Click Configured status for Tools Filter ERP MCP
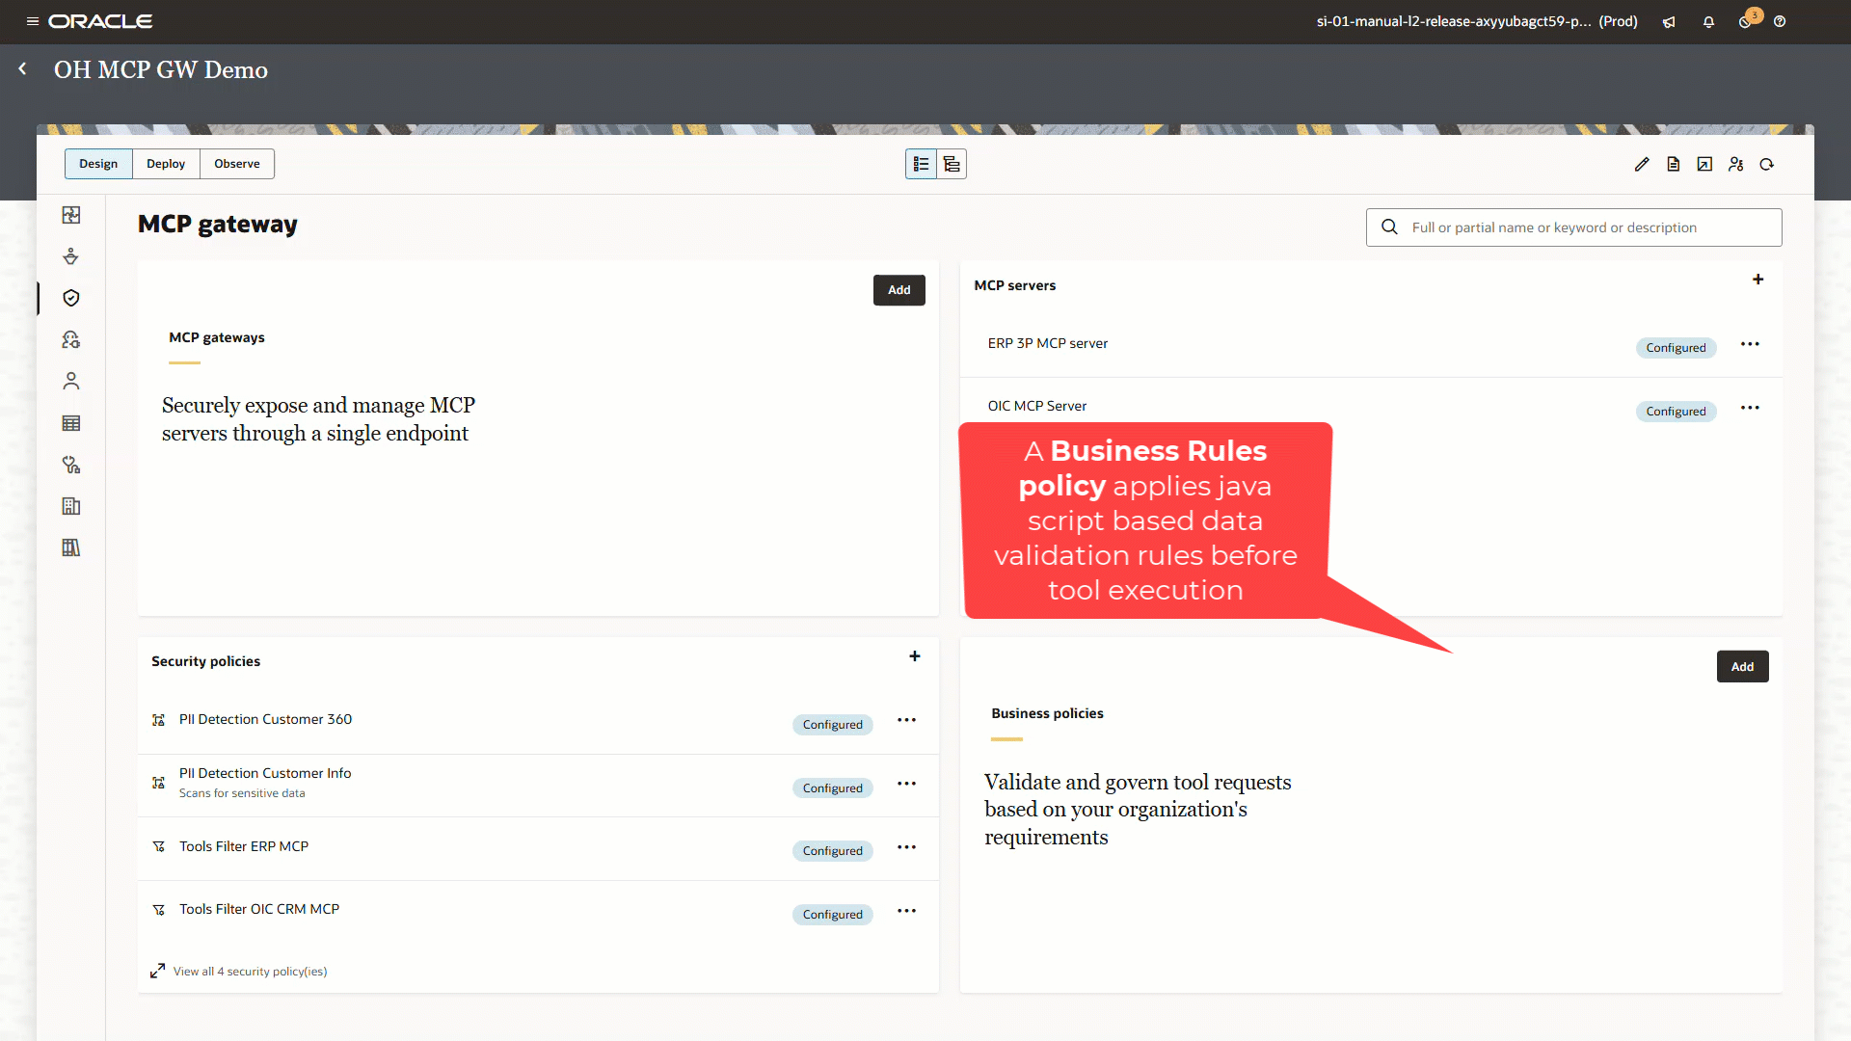 coord(833,851)
